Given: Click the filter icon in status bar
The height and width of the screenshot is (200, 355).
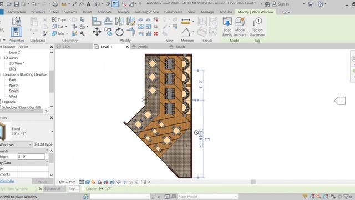Looking at the screenshot, I should click(x=346, y=197).
